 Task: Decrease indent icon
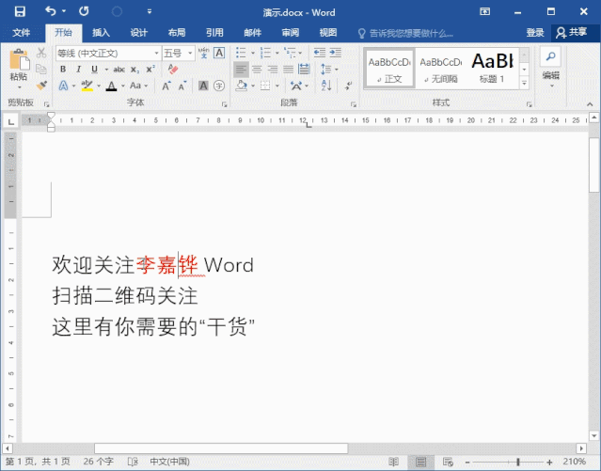tap(319, 53)
